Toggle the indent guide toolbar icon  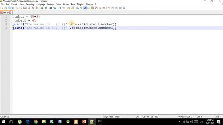(85, 8)
